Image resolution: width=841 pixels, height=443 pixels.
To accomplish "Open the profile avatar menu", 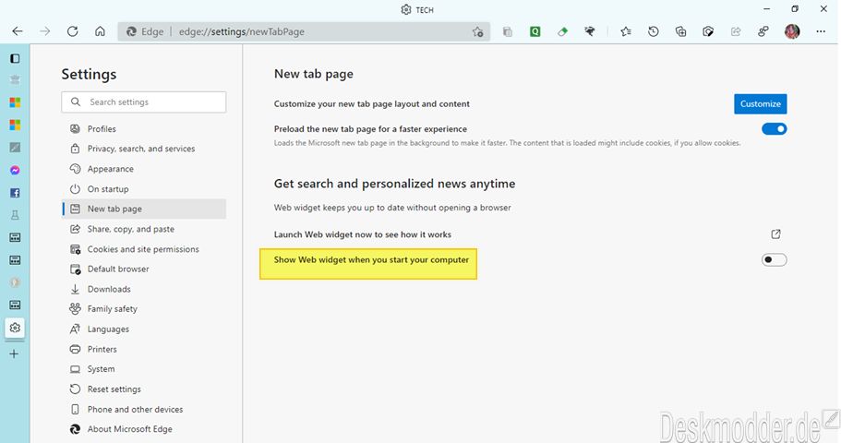I will tap(792, 31).
